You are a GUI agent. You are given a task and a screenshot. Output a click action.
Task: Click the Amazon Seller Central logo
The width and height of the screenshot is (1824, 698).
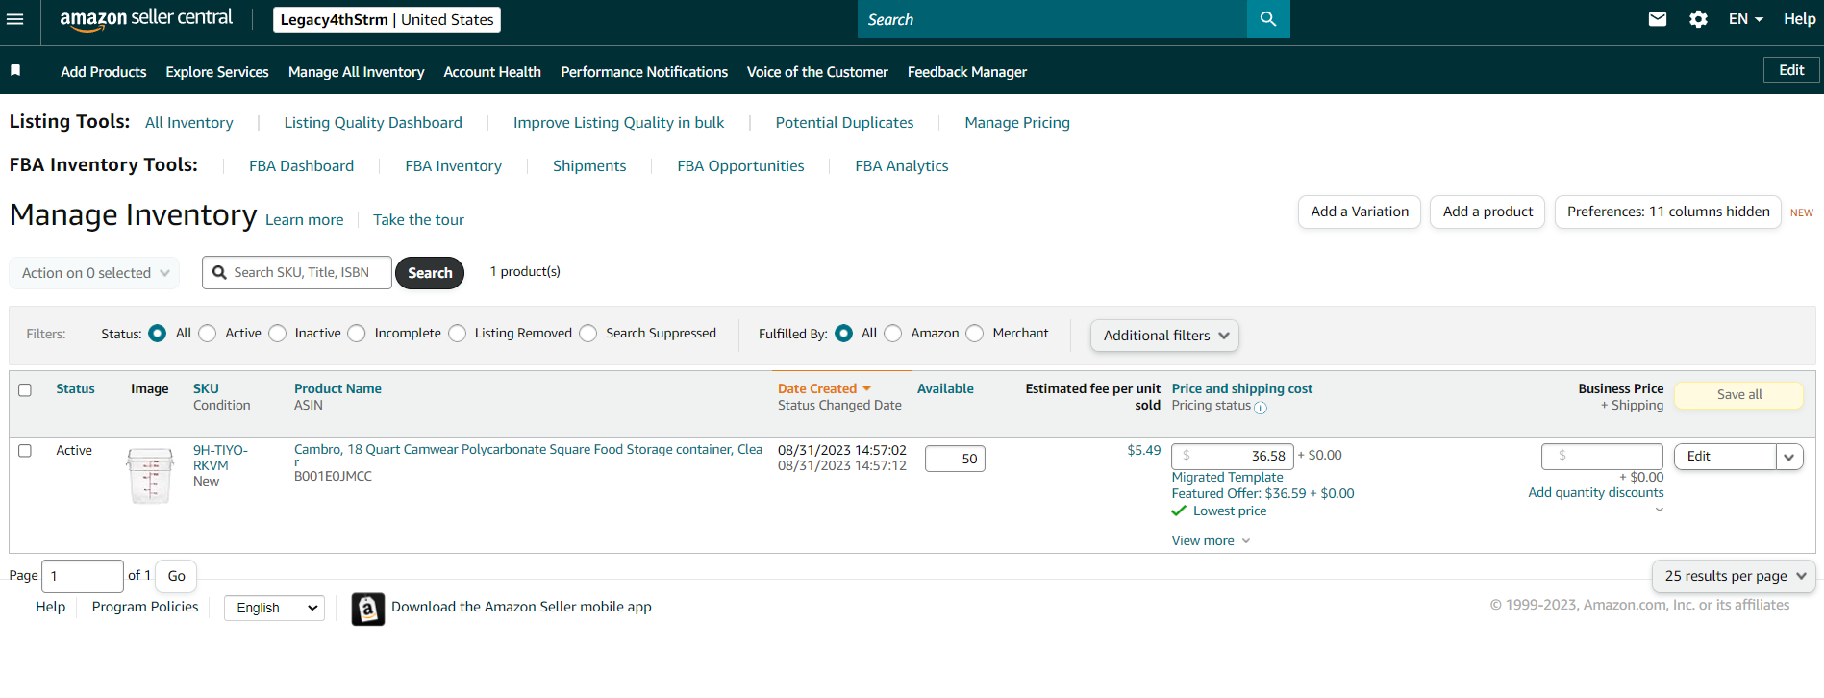click(146, 19)
